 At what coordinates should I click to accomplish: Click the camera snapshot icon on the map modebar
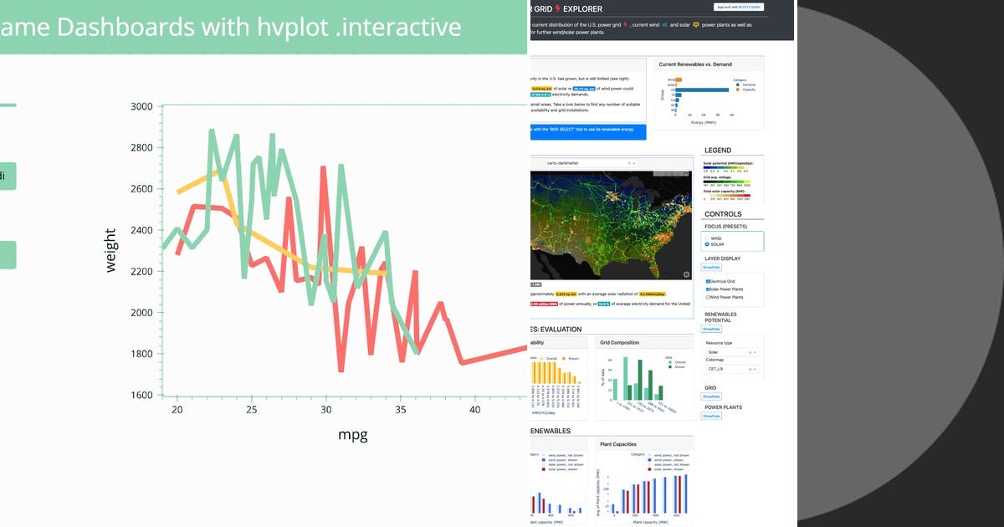tap(655, 173)
